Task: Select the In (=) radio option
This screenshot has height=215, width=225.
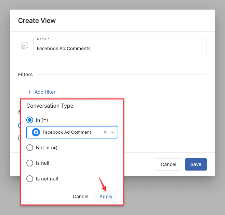Action: point(30,120)
